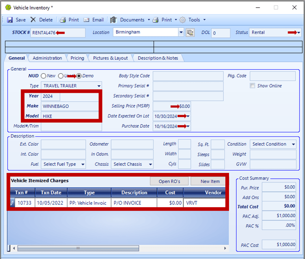
Task: Click the Make field containing WINNEBAGO
Action: [x=70, y=106]
